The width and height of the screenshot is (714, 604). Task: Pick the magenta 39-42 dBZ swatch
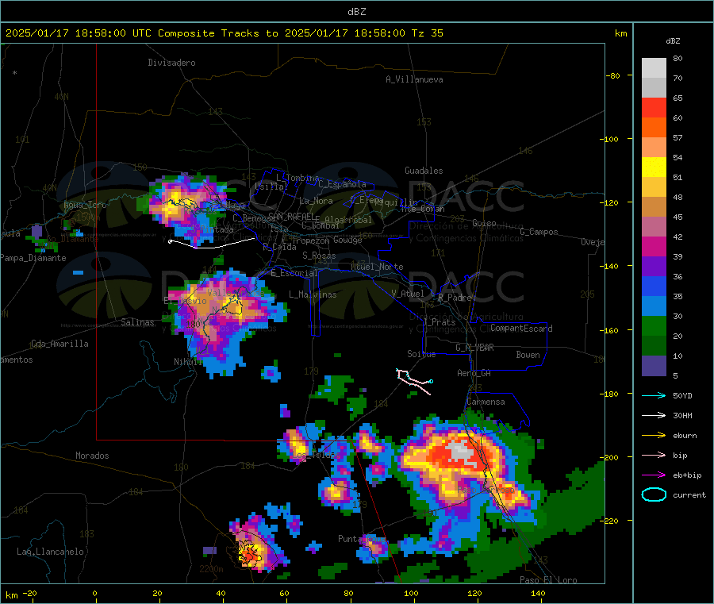654,246
